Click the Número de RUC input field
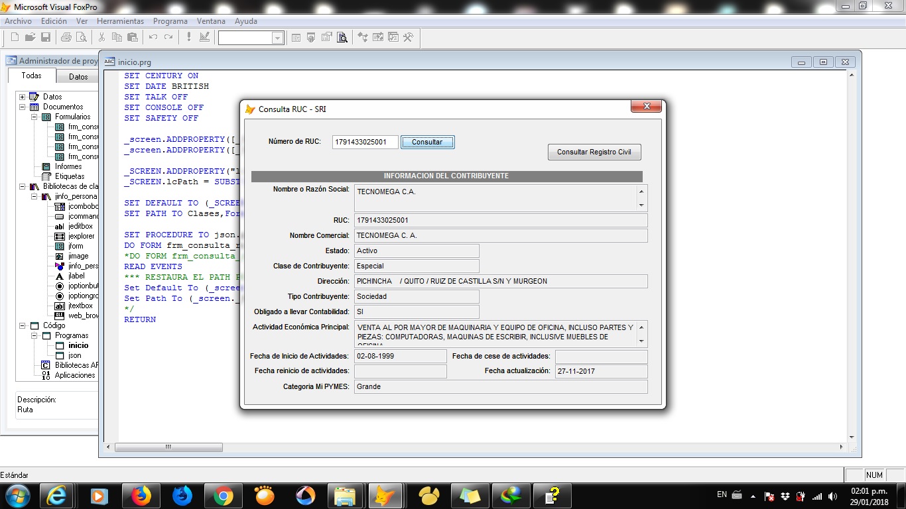This screenshot has height=509, width=906. pos(365,142)
